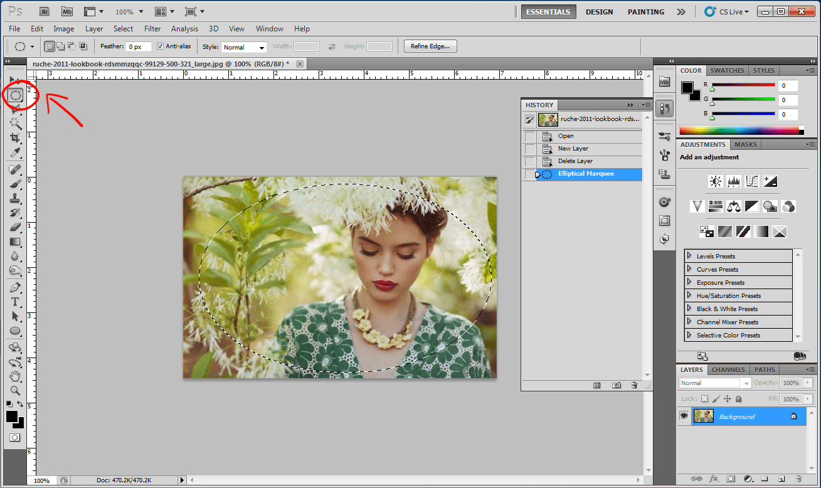Screen dimensions: 821x488
Task: Switch to the Channels tab
Action: pyautogui.click(x=728, y=369)
